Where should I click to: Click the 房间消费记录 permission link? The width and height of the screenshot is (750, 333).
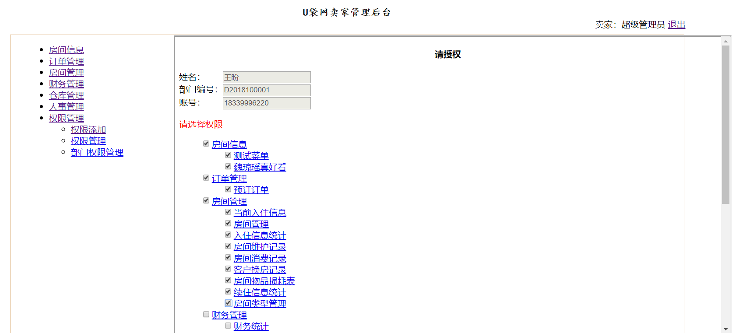pyautogui.click(x=260, y=258)
